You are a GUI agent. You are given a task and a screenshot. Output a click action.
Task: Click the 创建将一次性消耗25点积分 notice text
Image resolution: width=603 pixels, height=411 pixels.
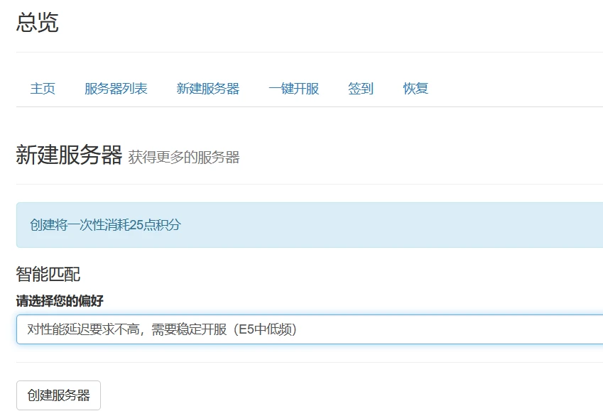(x=105, y=225)
